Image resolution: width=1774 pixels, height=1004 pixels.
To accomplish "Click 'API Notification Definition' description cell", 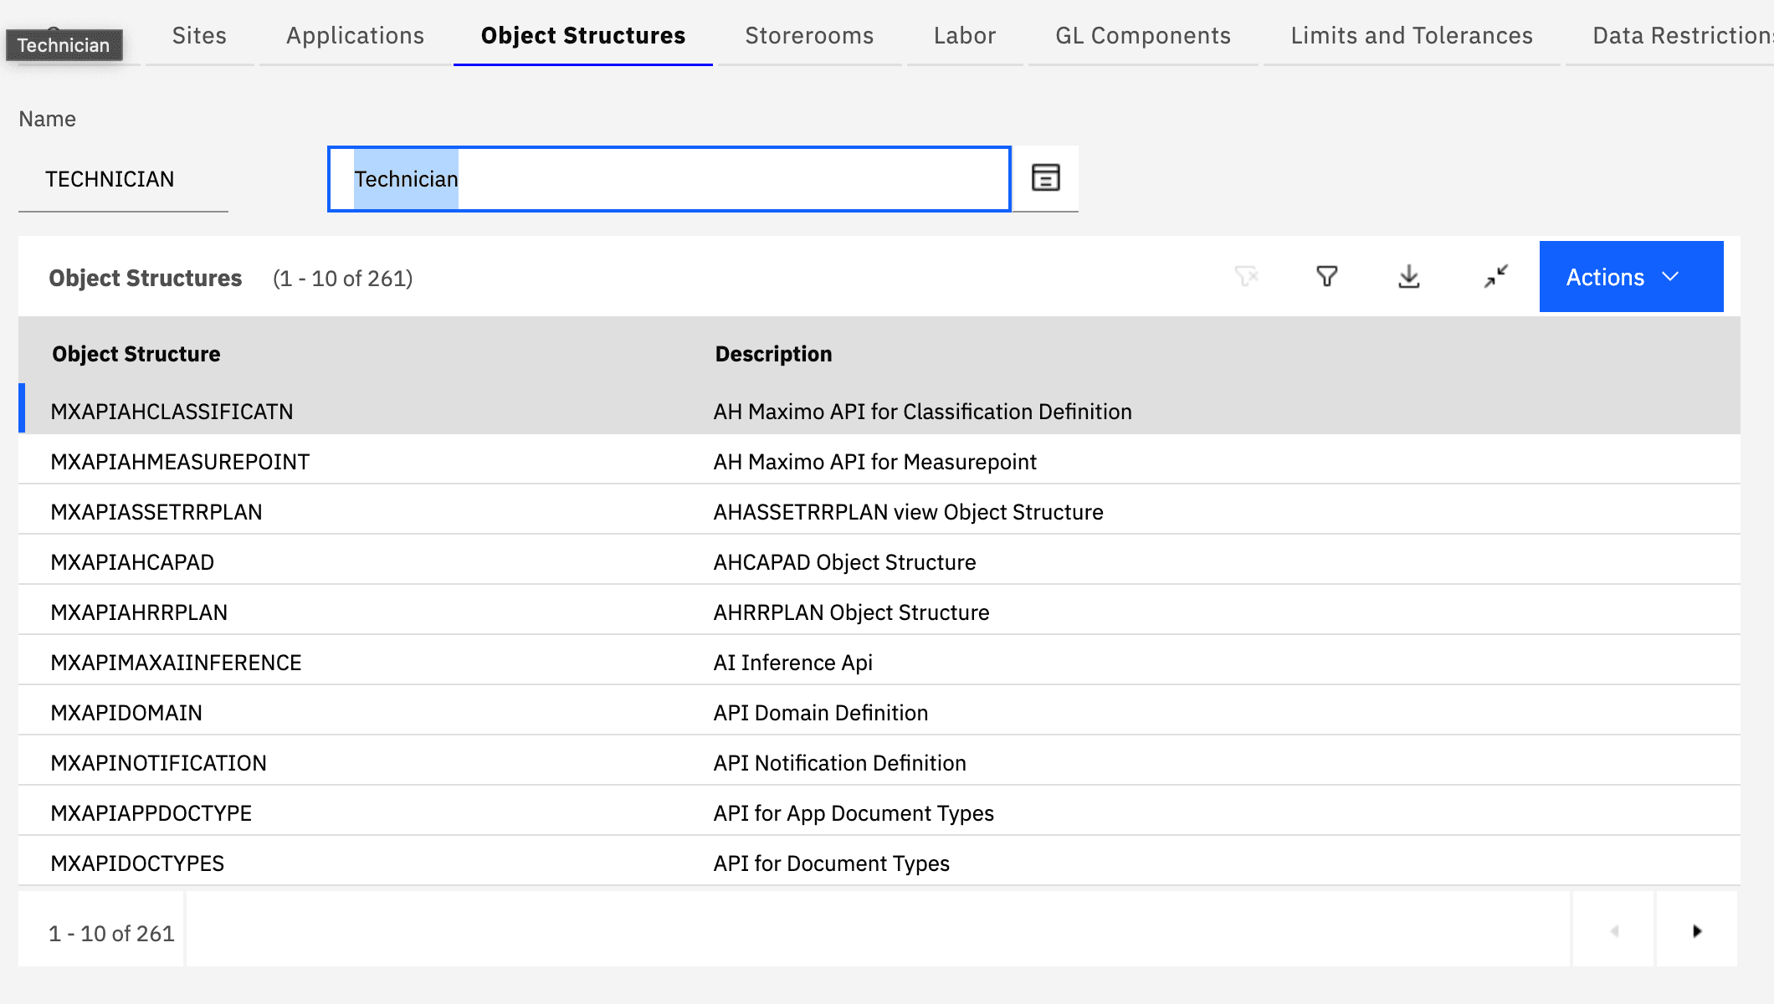I will [x=839, y=763].
